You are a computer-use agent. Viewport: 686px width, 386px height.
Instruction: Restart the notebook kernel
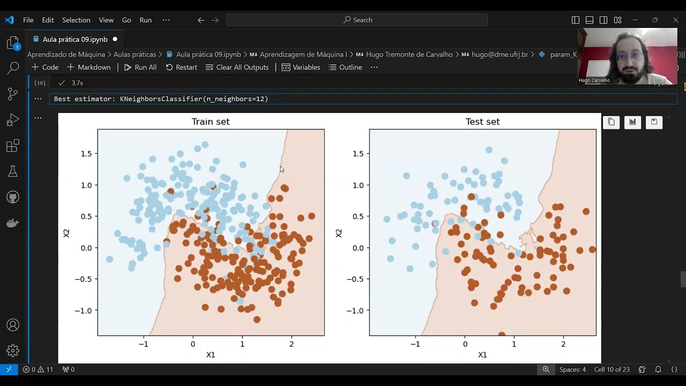click(x=182, y=67)
